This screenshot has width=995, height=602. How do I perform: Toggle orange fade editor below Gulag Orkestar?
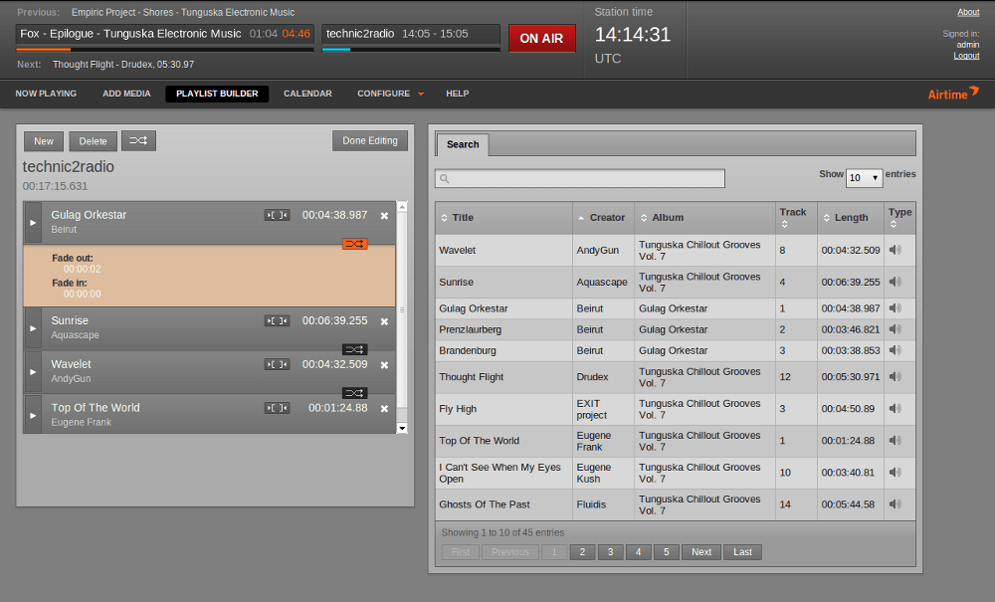(x=354, y=244)
